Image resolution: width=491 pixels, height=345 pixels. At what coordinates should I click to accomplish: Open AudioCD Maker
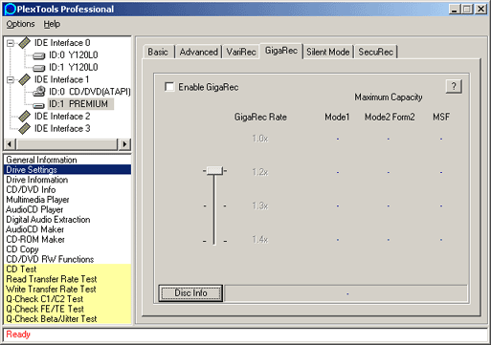click(x=67, y=229)
